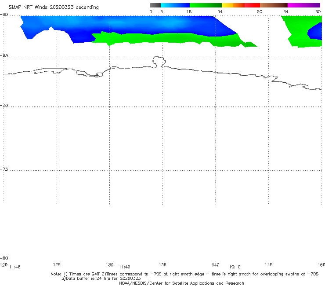Click the NOAA/NESDIS credit line
Image resolution: width=325 pixels, height=286 pixels.
181,283
